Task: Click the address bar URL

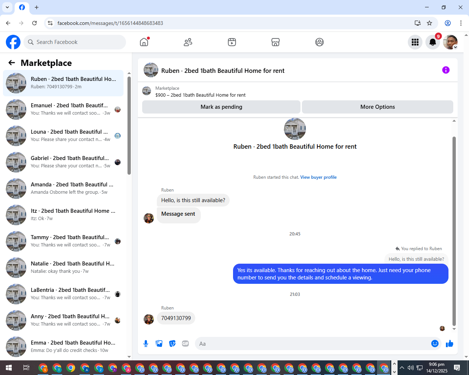Action: tap(110, 23)
